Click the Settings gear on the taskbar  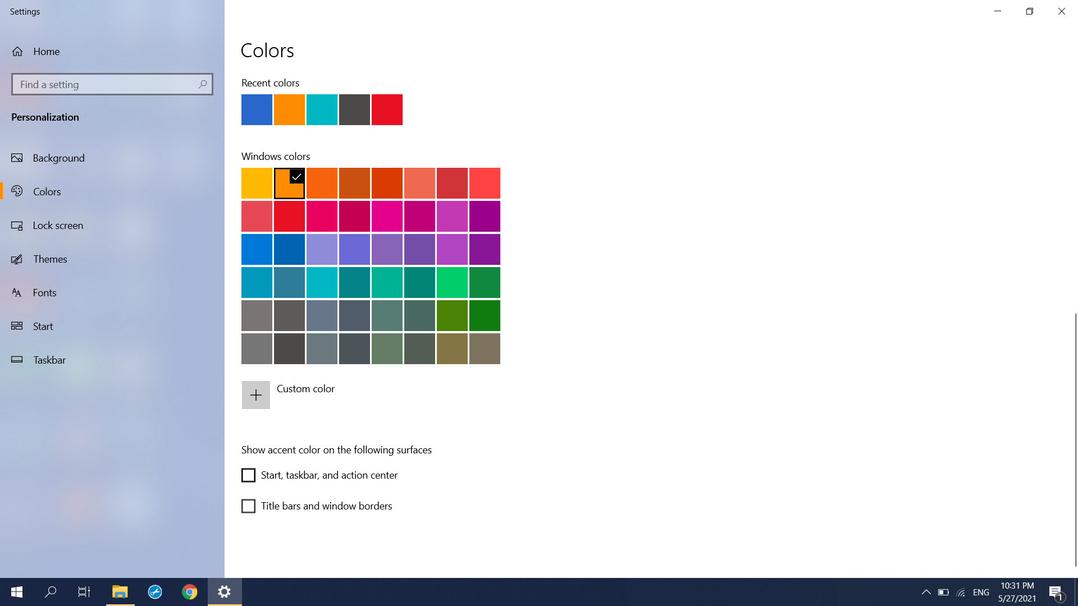coord(225,592)
